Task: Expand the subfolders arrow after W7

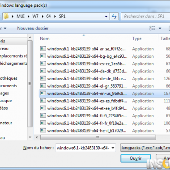Action: pos(42,17)
